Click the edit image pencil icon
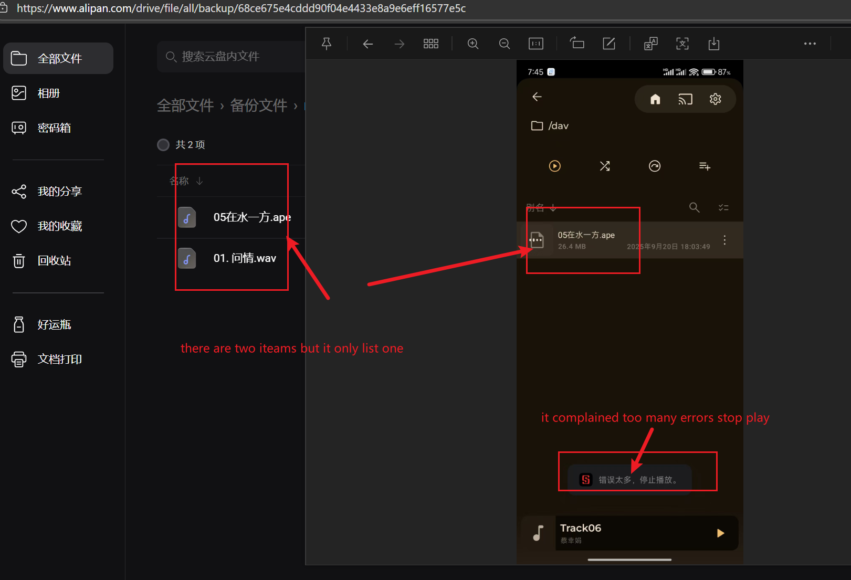The height and width of the screenshot is (580, 851). click(609, 44)
